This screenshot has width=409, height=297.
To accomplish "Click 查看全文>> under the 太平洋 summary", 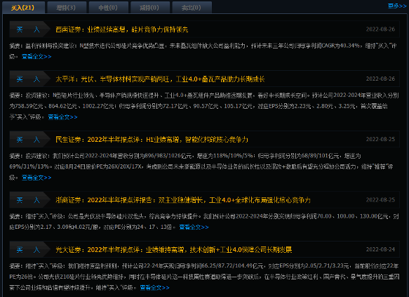I will point(63,117).
